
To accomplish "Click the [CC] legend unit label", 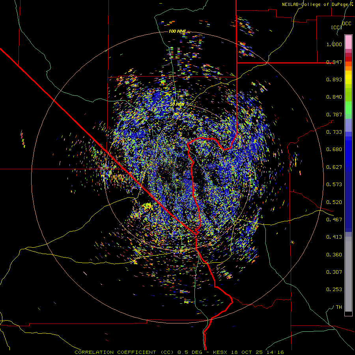I will 336,27.
